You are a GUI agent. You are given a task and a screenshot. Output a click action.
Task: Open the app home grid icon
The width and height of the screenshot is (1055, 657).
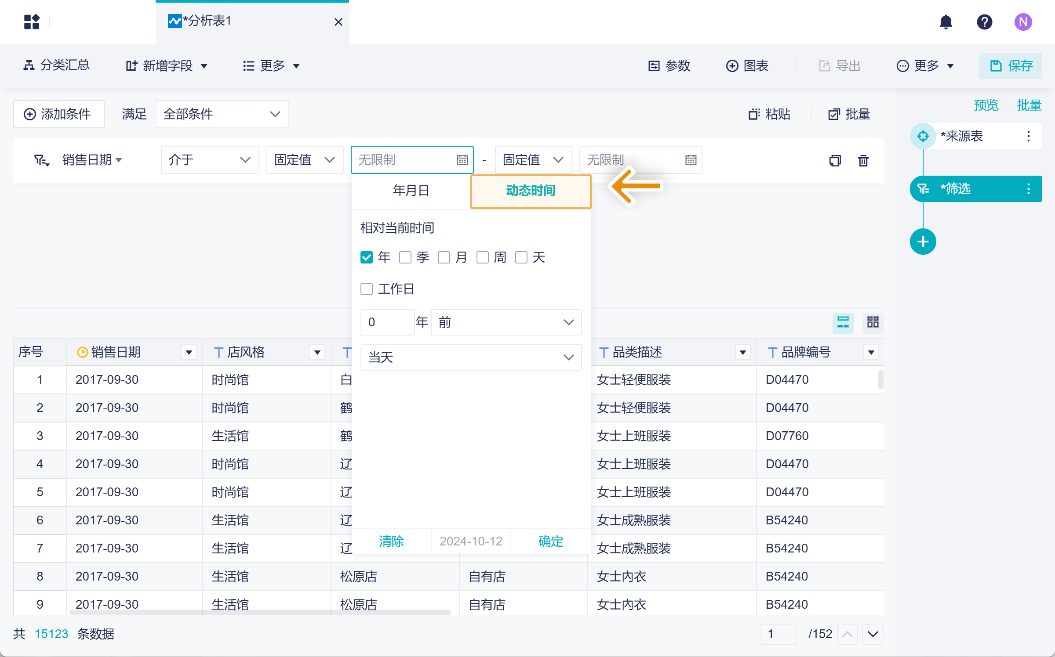point(32,22)
